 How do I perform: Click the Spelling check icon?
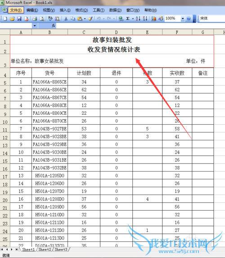click(x=50, y=18)
